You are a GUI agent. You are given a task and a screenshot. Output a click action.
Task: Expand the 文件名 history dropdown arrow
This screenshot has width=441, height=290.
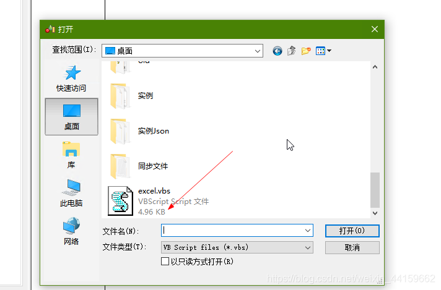point(308,231)
